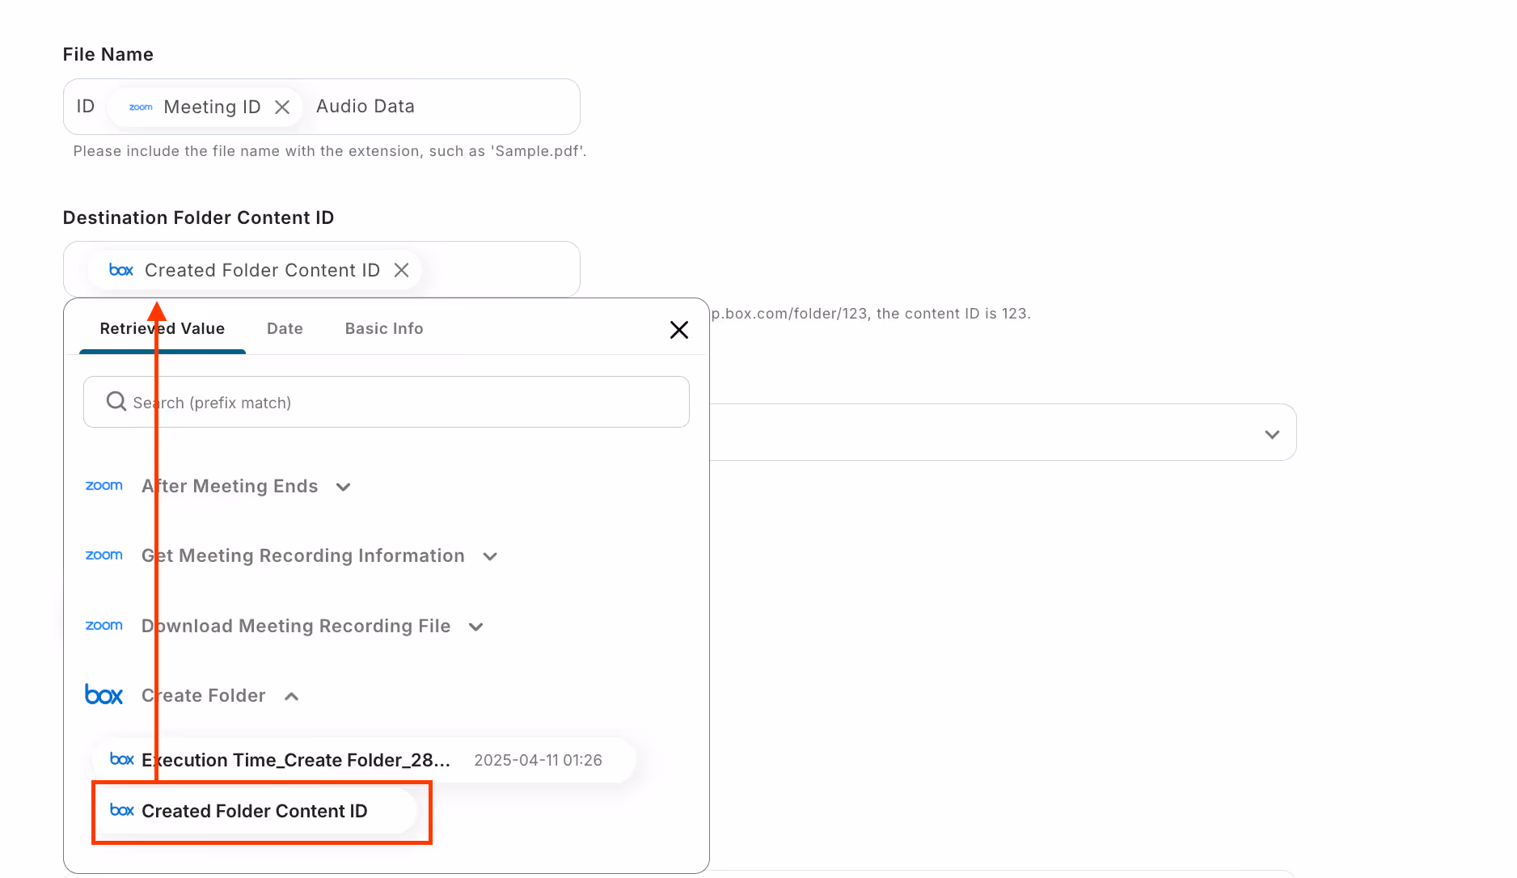Viewport: 1517px width, 878px height.
Task: Click the 2025-04-11 01:26 timestamp
Action: pos(538,760)
